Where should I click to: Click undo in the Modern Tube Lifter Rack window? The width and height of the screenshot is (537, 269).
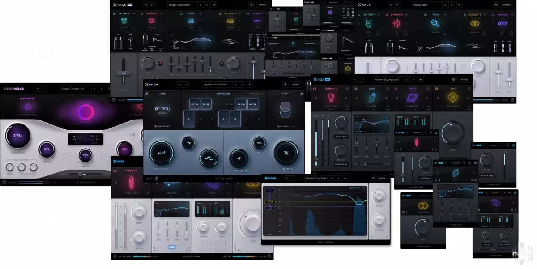tap(146, 5)
